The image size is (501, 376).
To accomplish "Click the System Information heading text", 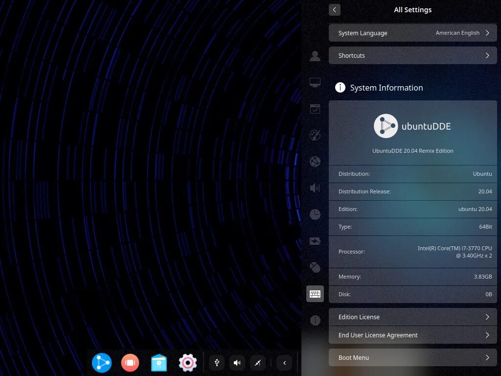I will pyautogui.click(x=387, y=88).
